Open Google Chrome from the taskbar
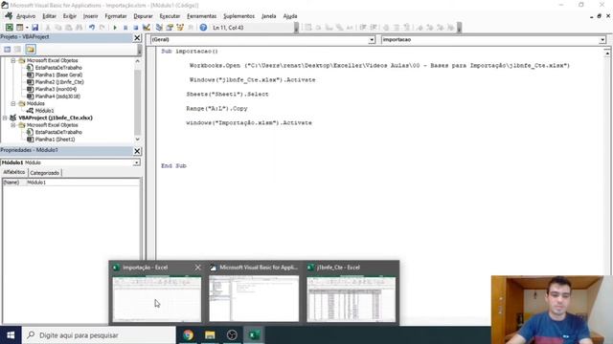 pyautogui.click(x=188, y=335)
